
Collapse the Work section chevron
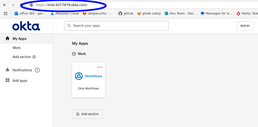[x=74, y=54]
